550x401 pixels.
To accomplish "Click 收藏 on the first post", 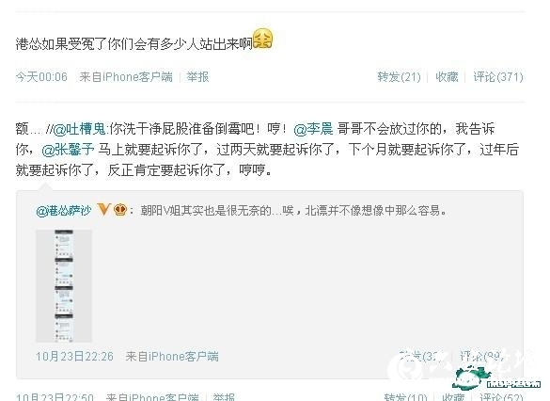I will 447,76.
